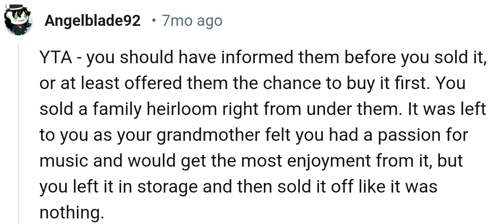Image resolution: width=490 pixels, height=224 pixels.
Task: Click the word 'nothing.' at end
Action: point(70,212)
